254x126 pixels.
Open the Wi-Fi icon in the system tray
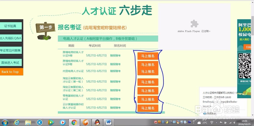point(212,122)
